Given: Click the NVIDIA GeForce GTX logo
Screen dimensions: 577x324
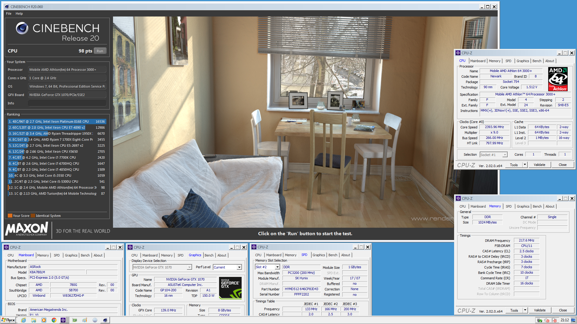Looking at the screenshot, I should tap(230, 288).
